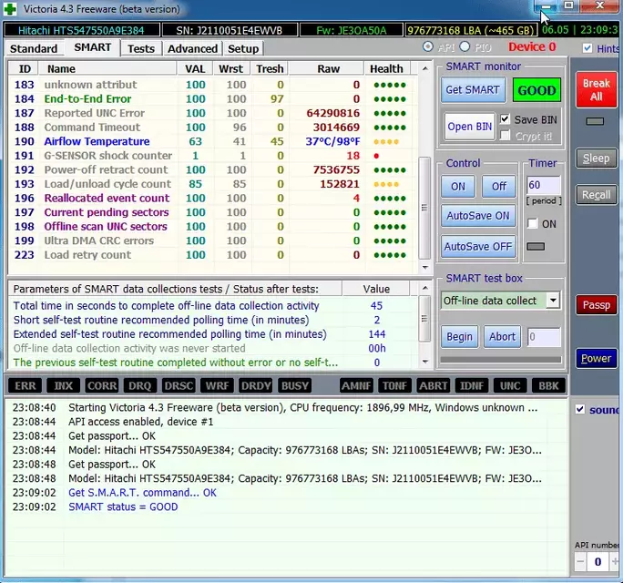The image size is (623, 583).
Task: Click the green GOOD status indicator
Action: [x=536, y=90]
